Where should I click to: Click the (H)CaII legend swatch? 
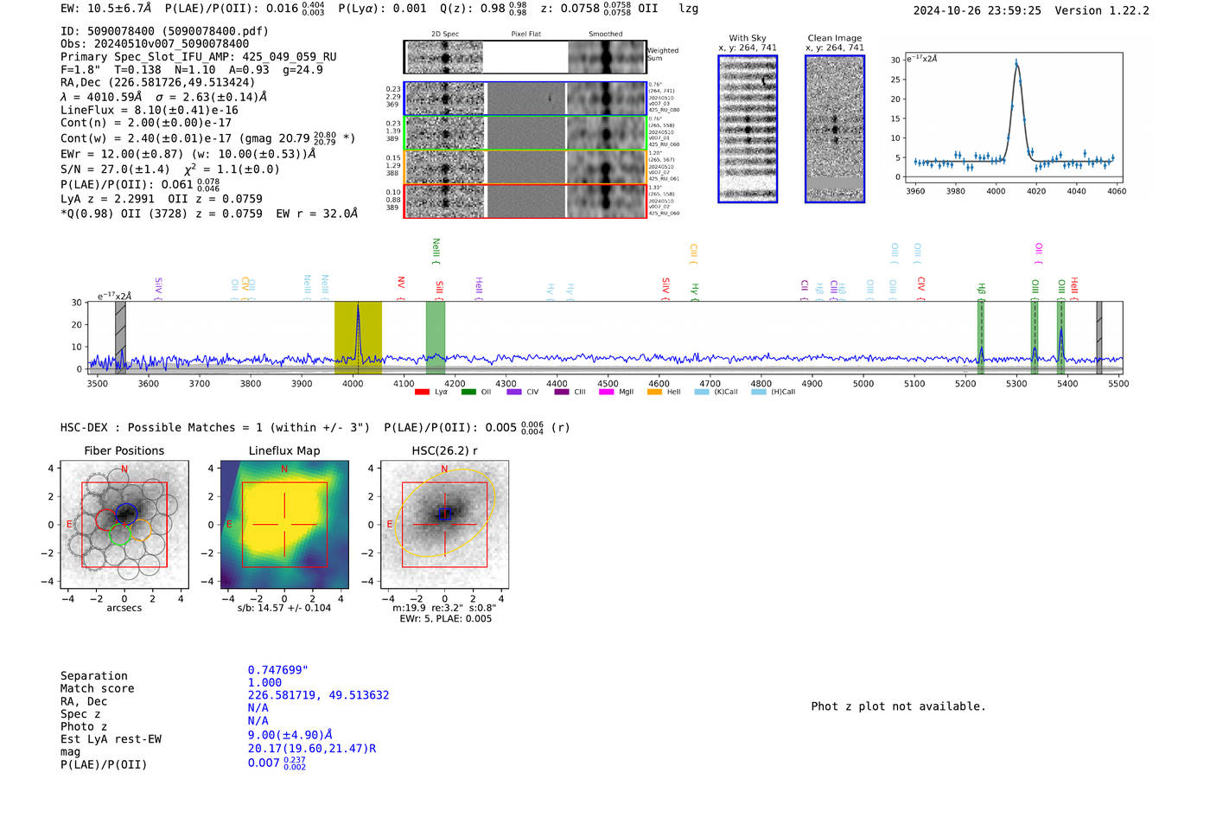pyautogui.click(x=759, y=392)
